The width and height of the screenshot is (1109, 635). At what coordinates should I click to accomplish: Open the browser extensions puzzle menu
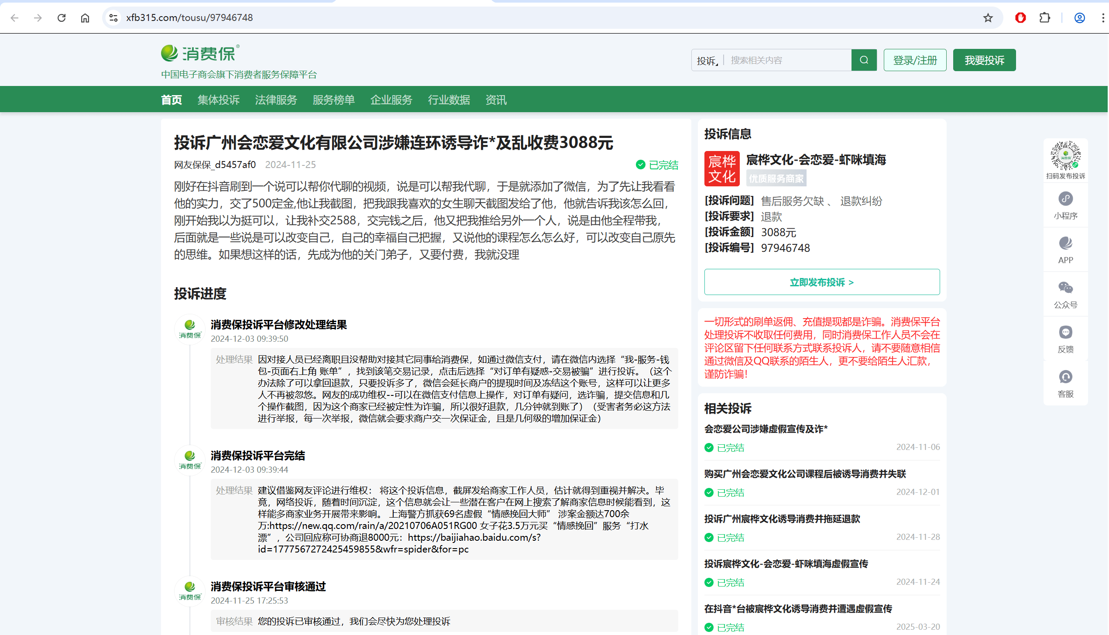click(1045, 17)
